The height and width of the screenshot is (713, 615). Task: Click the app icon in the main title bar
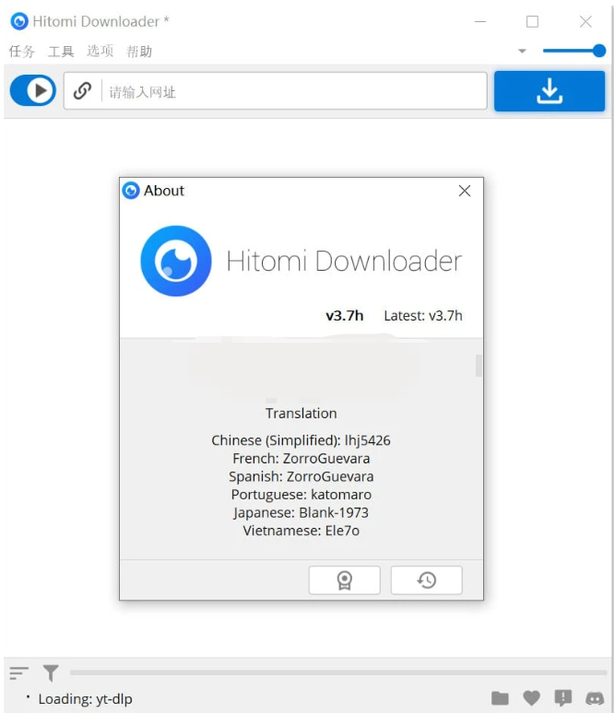tap(19, 21)
